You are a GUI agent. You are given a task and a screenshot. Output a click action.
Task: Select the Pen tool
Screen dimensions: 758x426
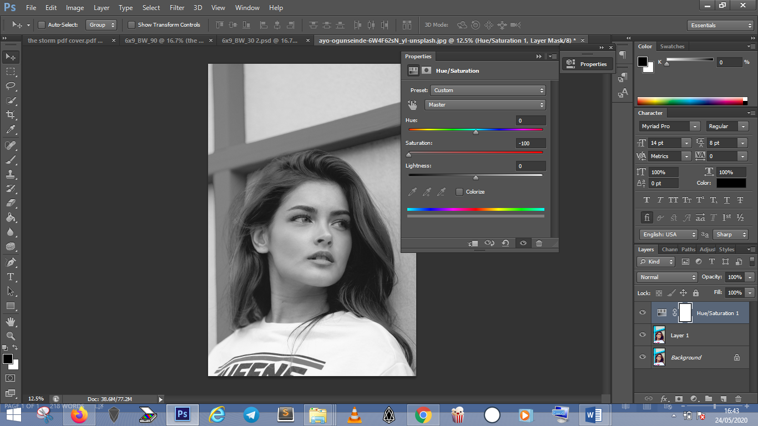pyautogui.click(x=11, y=262)
